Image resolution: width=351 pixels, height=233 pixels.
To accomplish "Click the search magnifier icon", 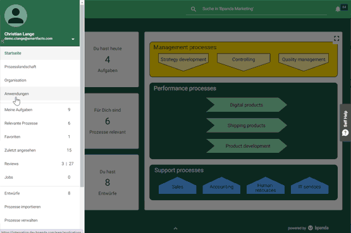I will (x=194, y=9).
